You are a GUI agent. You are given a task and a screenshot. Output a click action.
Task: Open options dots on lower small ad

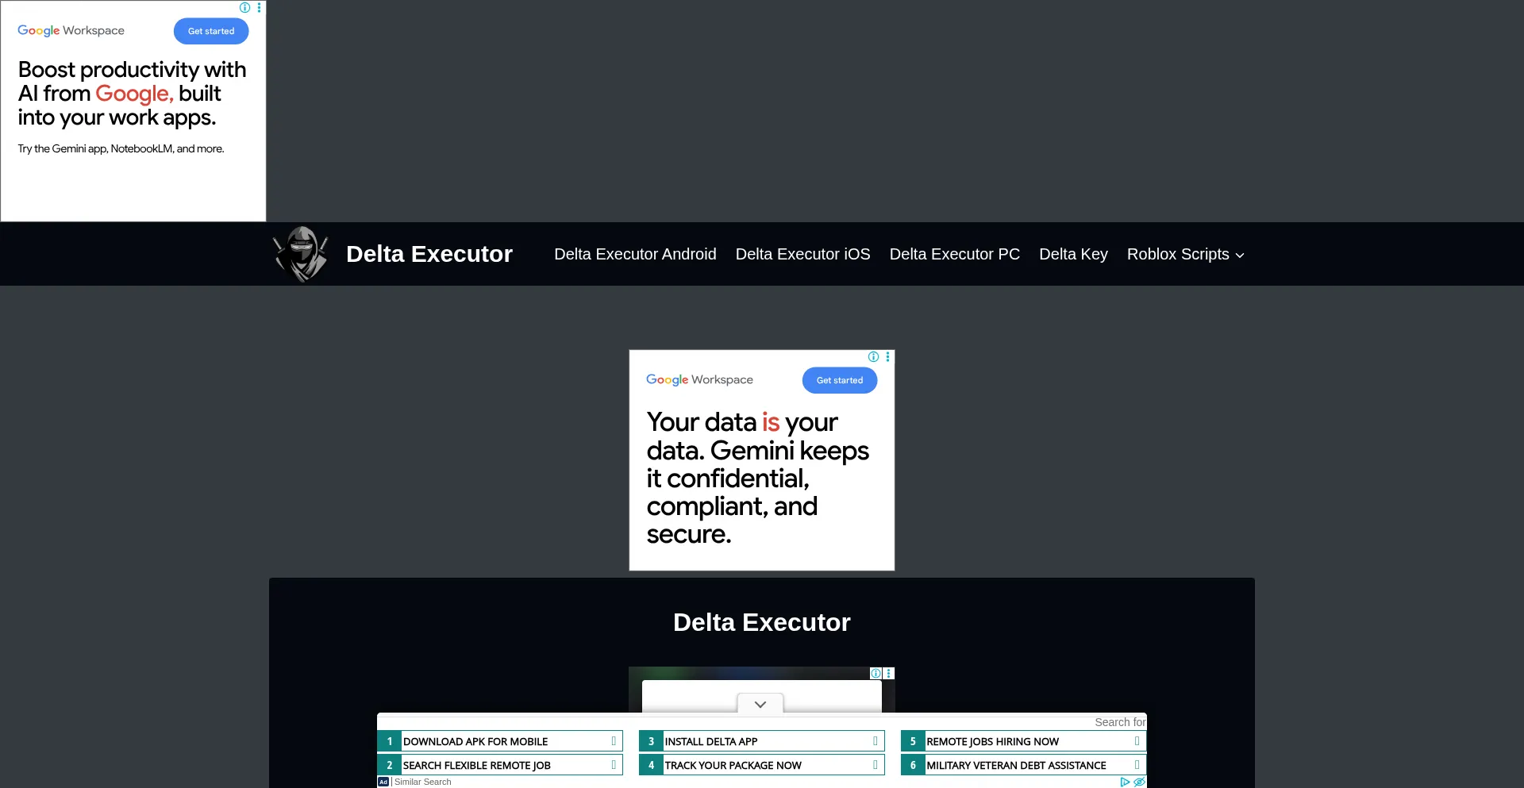[x=889, y=673]
